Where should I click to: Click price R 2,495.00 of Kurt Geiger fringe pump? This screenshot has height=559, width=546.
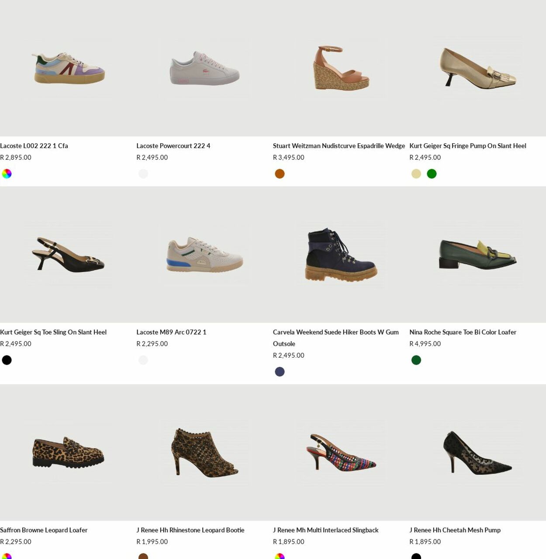pyautogui.click(x=425, y=158)
